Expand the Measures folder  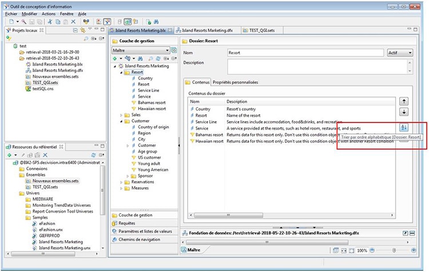tap(121, 189)
